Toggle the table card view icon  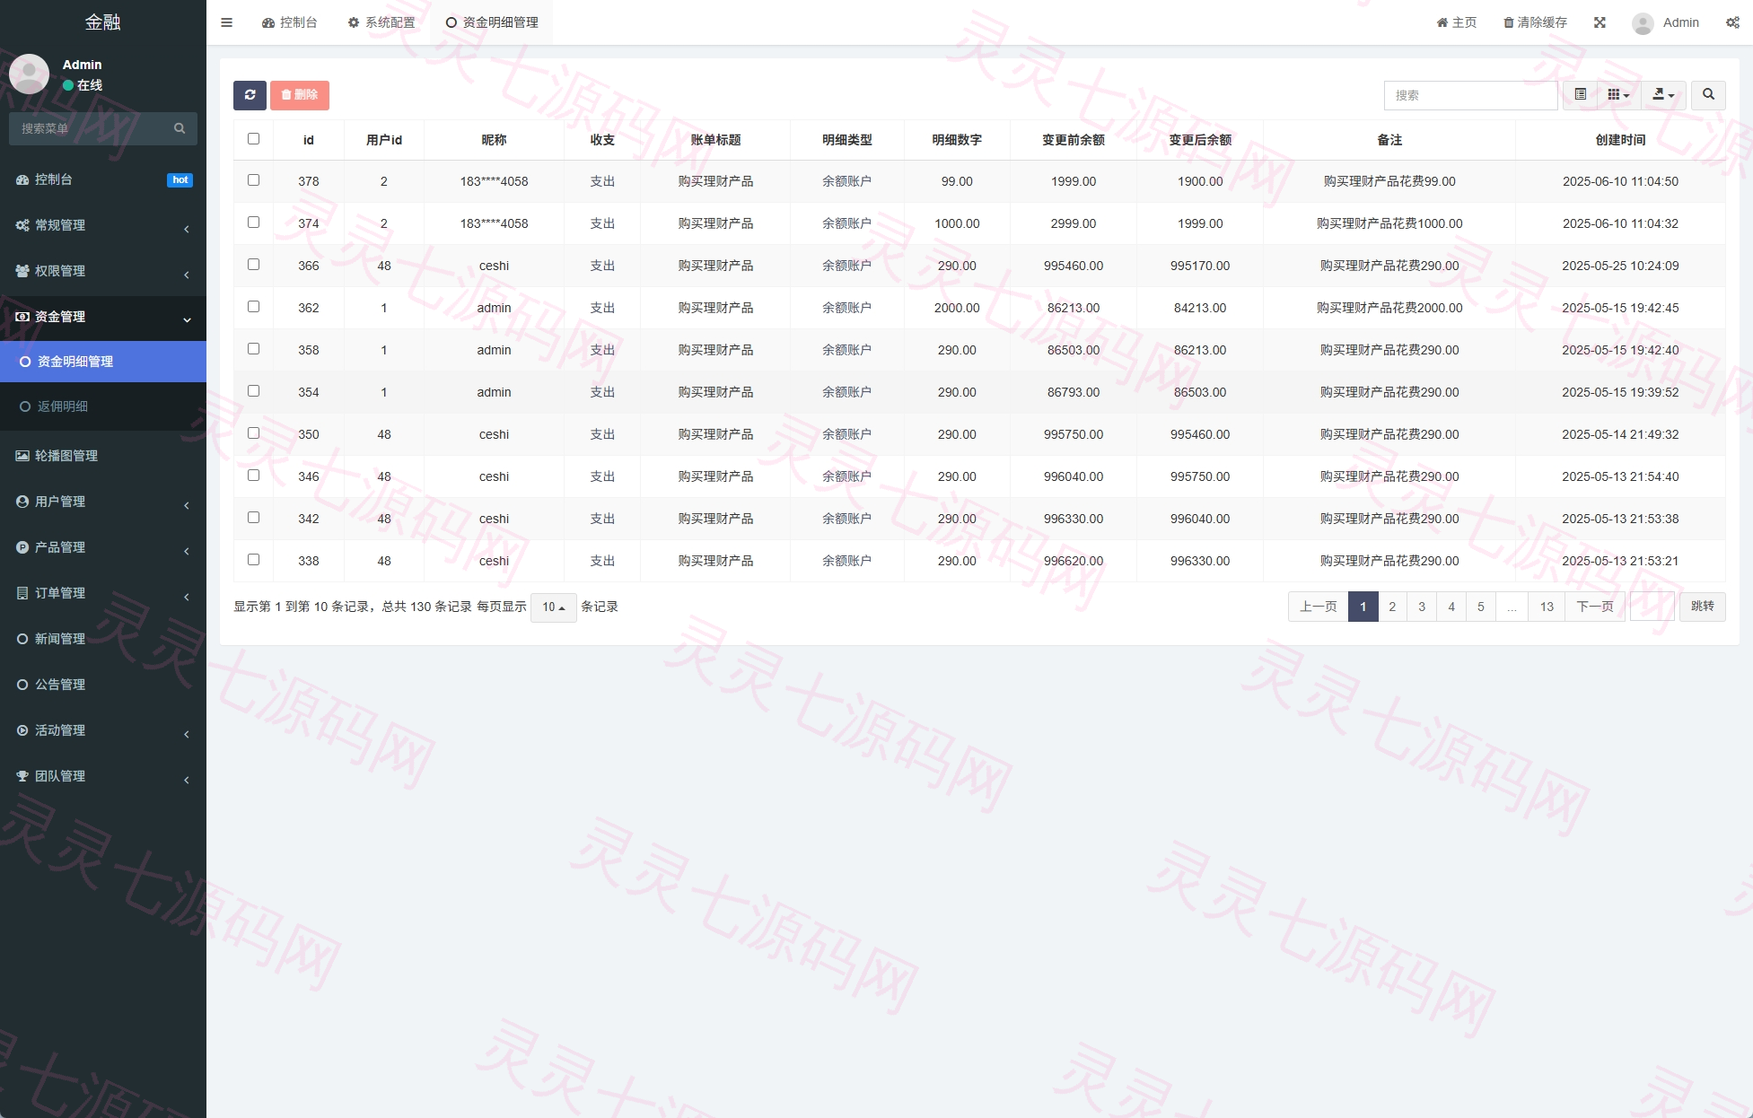click(x=1580, y=95)
